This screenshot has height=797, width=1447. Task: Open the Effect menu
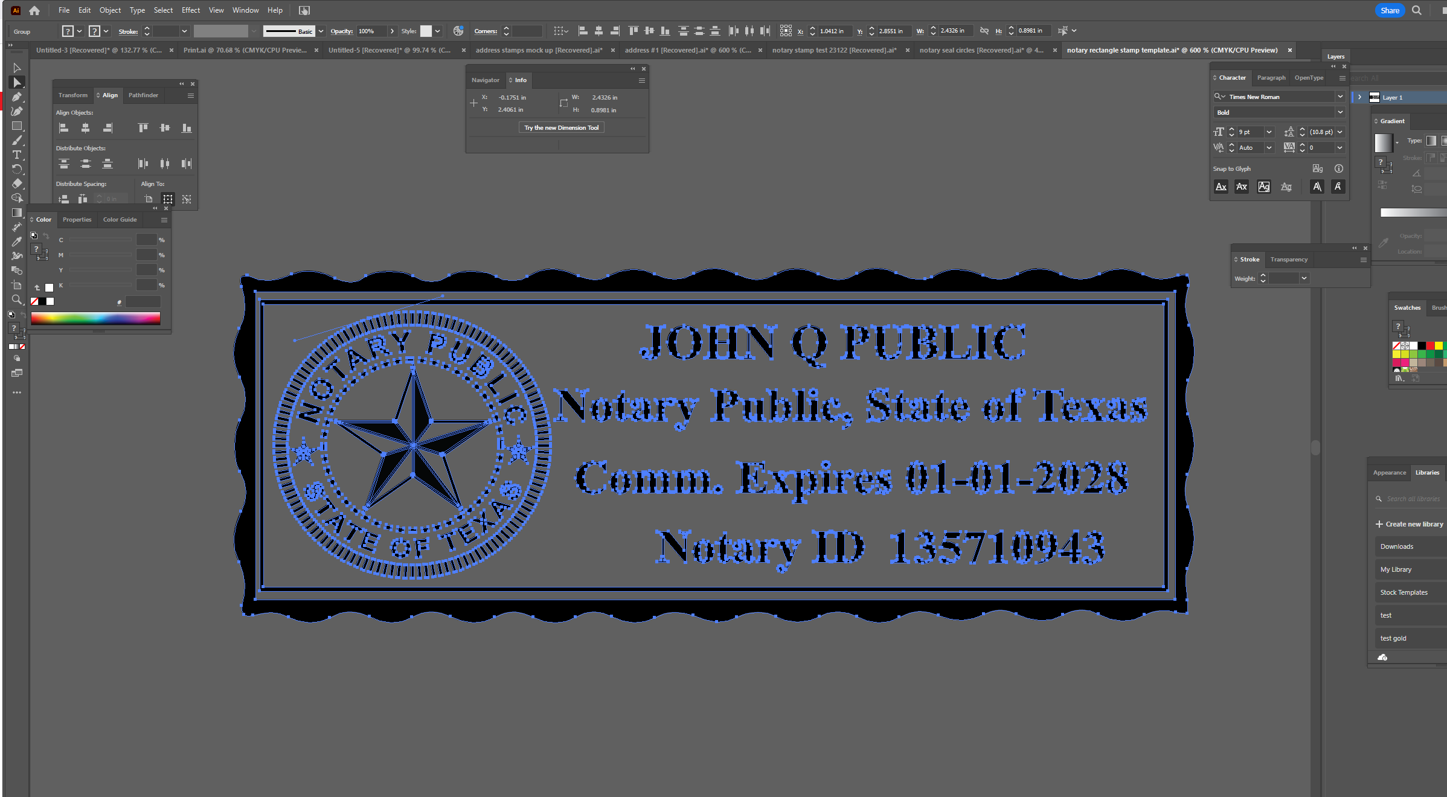[x=190, y=10]
